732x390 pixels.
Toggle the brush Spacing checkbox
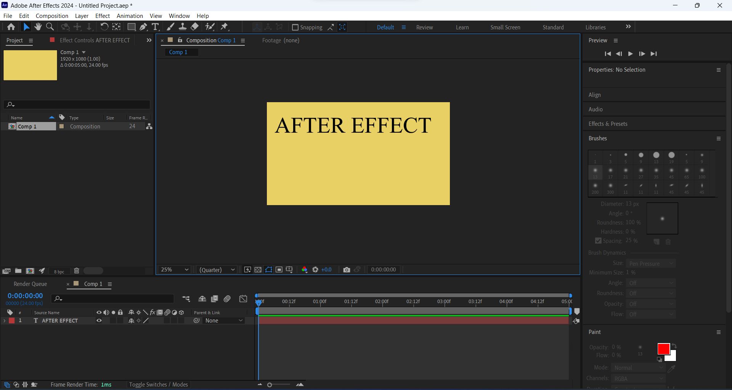(x=598, y=241)
